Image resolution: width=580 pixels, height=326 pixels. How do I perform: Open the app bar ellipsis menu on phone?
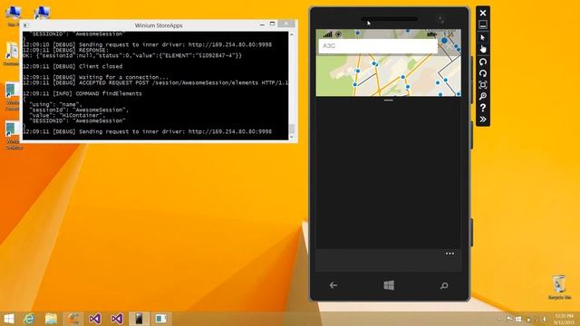(x=449, y=254)
